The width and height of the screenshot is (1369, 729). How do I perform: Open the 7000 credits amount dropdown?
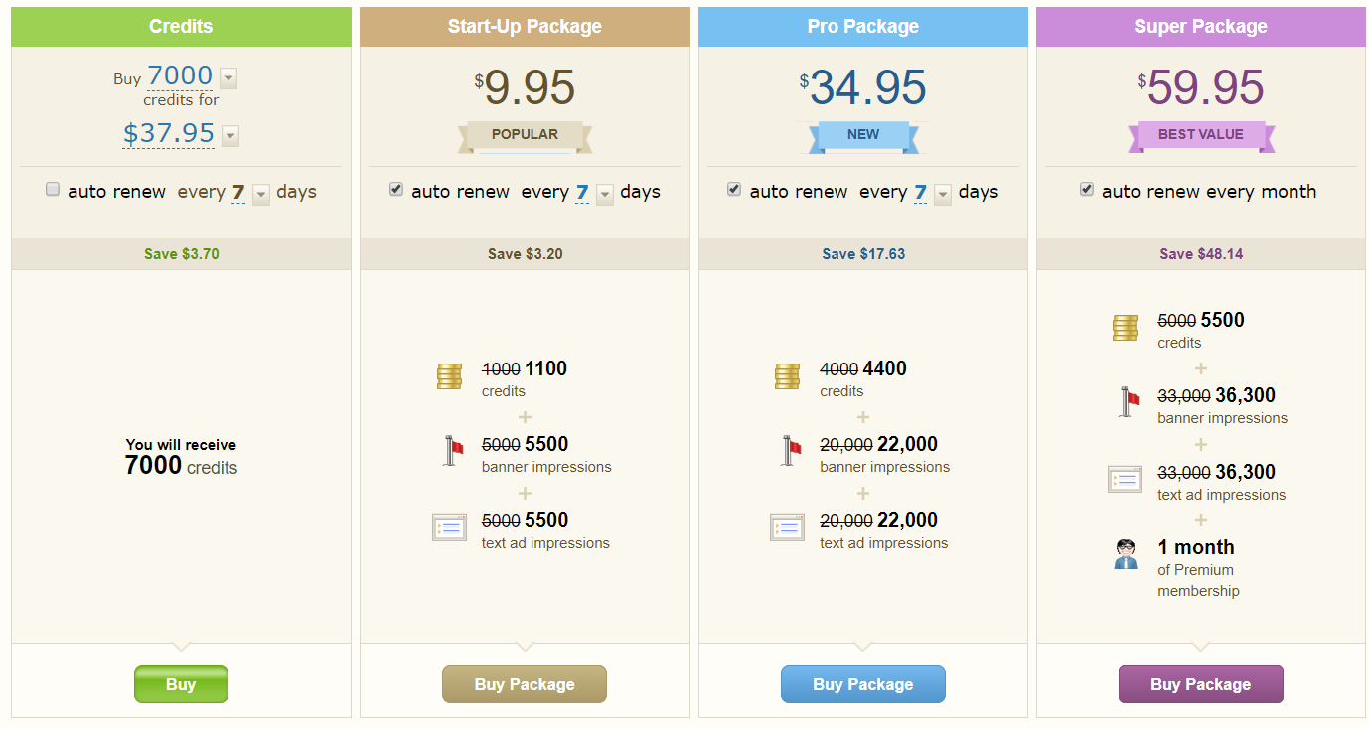pyautogui.click(x=228, y=77)
